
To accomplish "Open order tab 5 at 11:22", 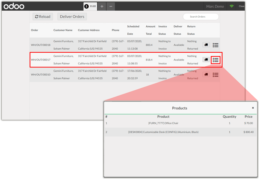I will pyautogui.click(x=90, y=6).
